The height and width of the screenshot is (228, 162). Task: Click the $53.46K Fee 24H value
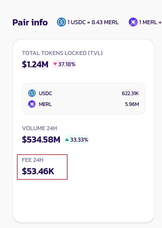[38, 171]
